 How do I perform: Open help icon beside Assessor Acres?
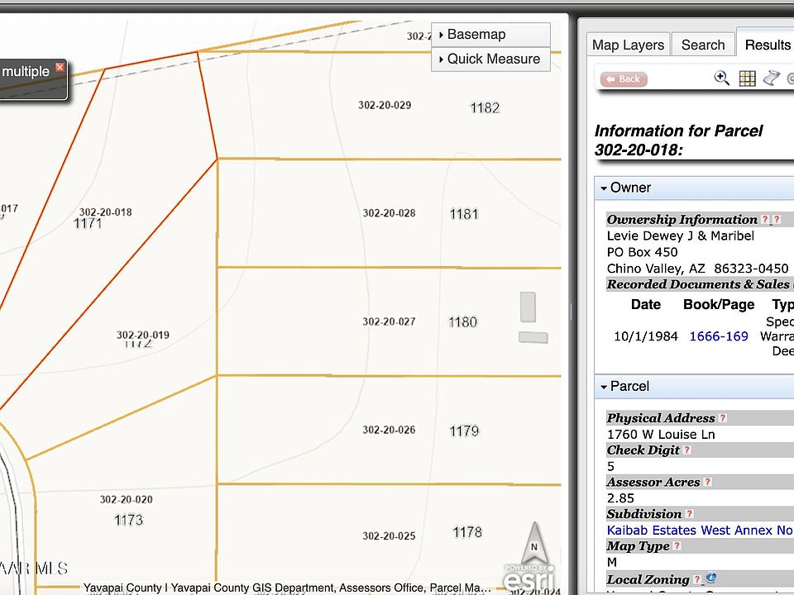tap(707, 482)
